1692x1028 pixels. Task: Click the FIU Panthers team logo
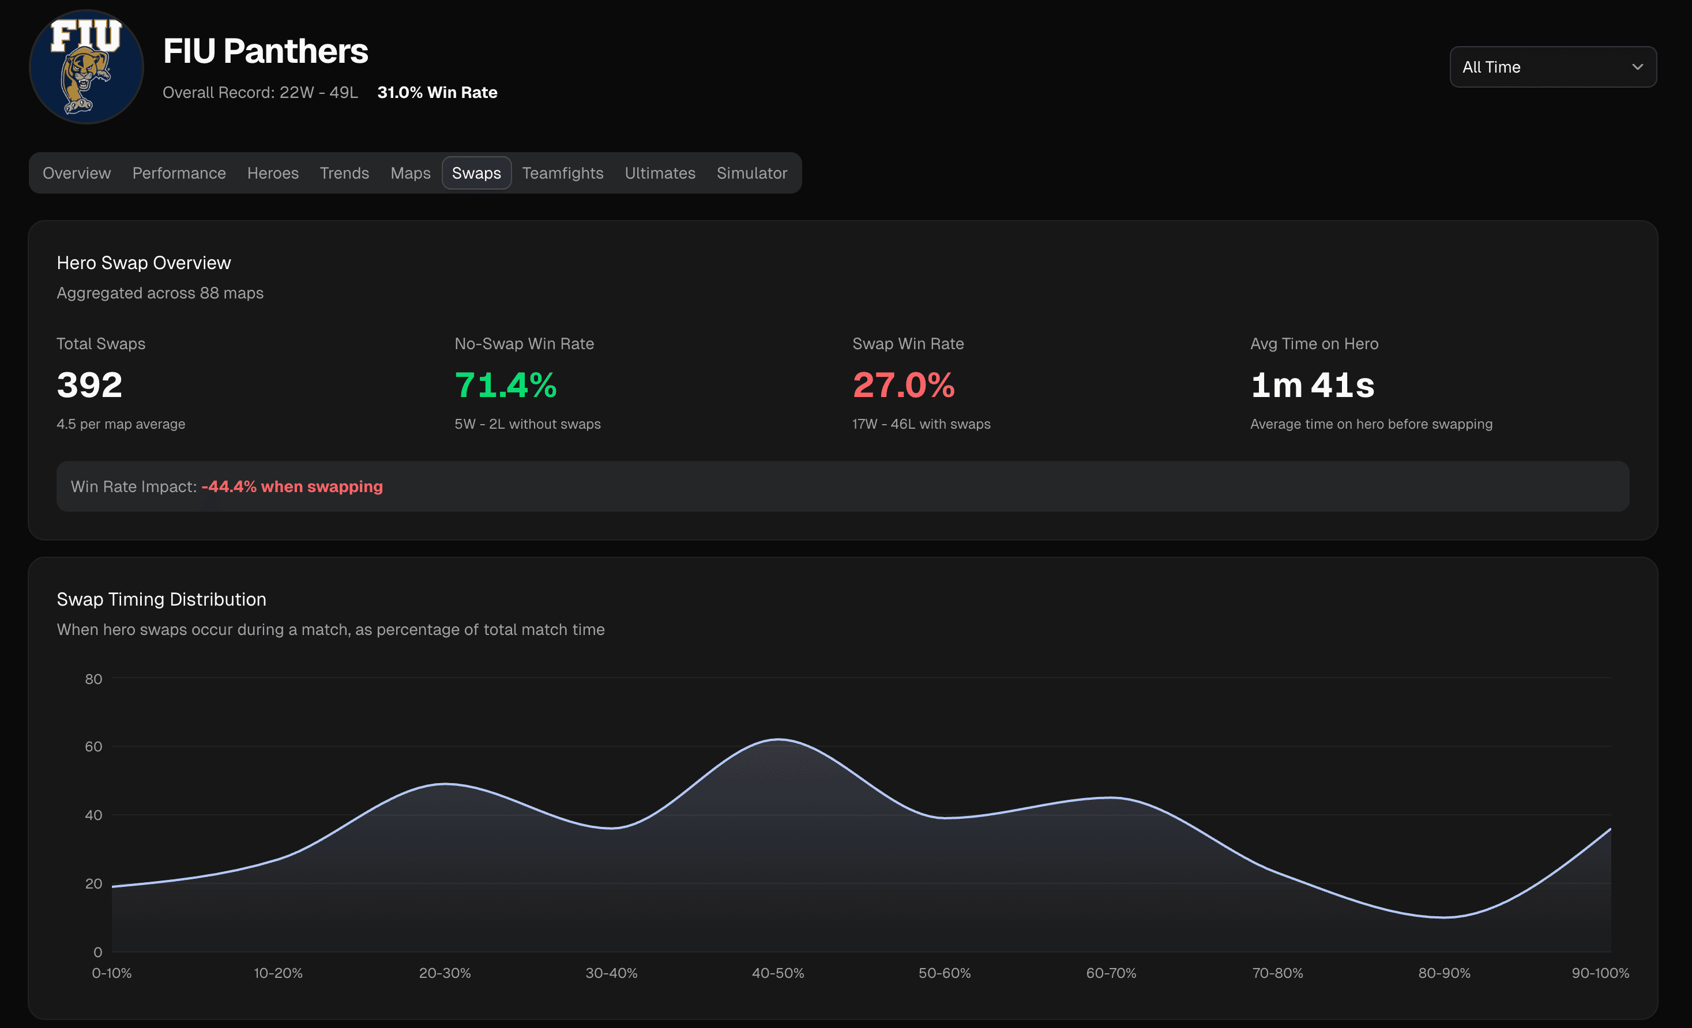(87, 67)
